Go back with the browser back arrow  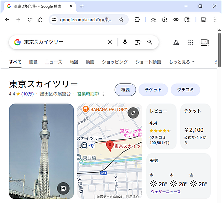[x=7, y=20]
